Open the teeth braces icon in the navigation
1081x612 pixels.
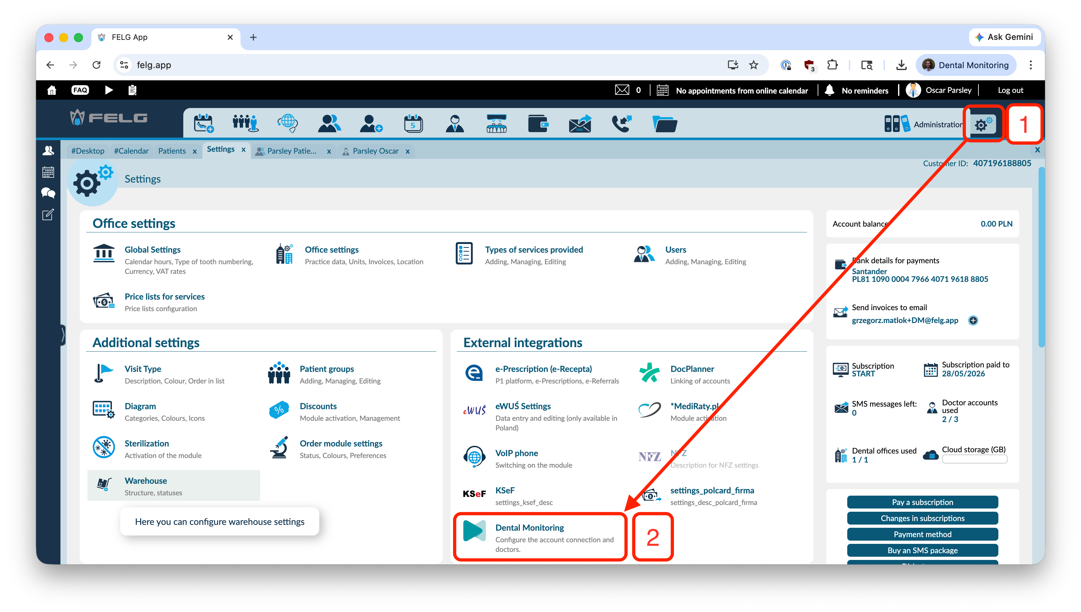coord(496,123)
